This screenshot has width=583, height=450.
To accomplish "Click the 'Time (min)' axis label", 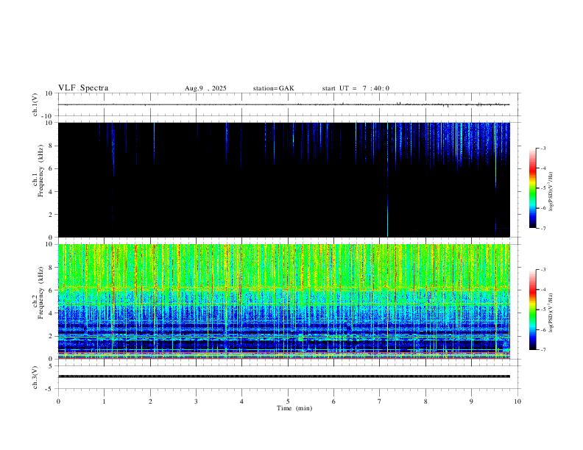I will [x=294, y=408].
